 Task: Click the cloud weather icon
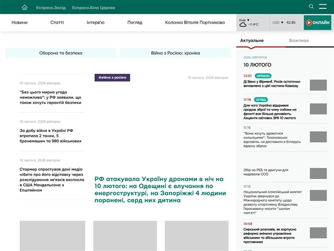click(x=243, y=25)
